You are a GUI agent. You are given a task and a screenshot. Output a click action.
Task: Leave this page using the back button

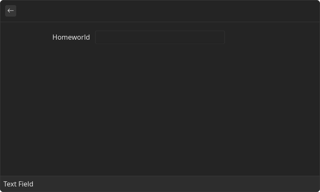[11, 11]
